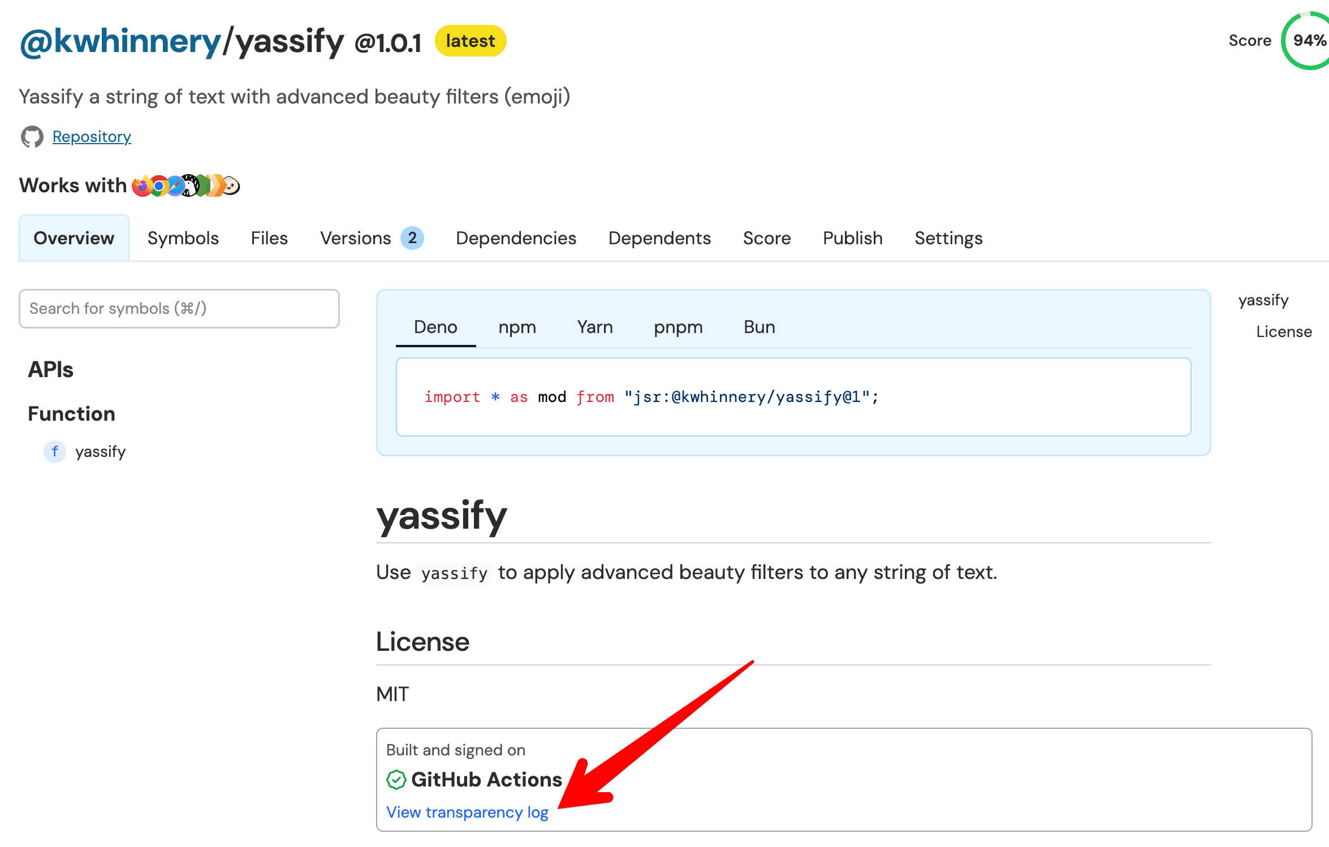
Task: Open View transparency log link
Action: coord(467,812)
